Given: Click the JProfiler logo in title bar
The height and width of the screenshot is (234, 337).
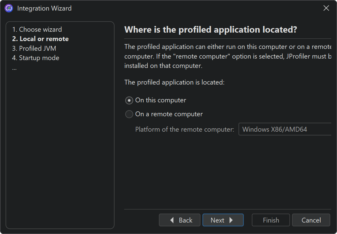Looking at the screenshot, I should [9, 8].
